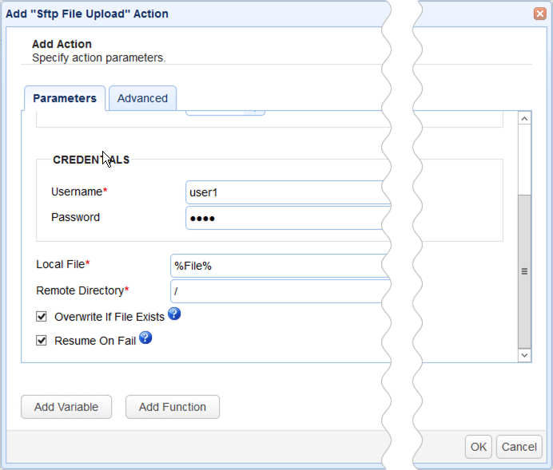Cancel the Add Action dialog
553x470 pixels.
pyautogui.click(x=519, y=447)
